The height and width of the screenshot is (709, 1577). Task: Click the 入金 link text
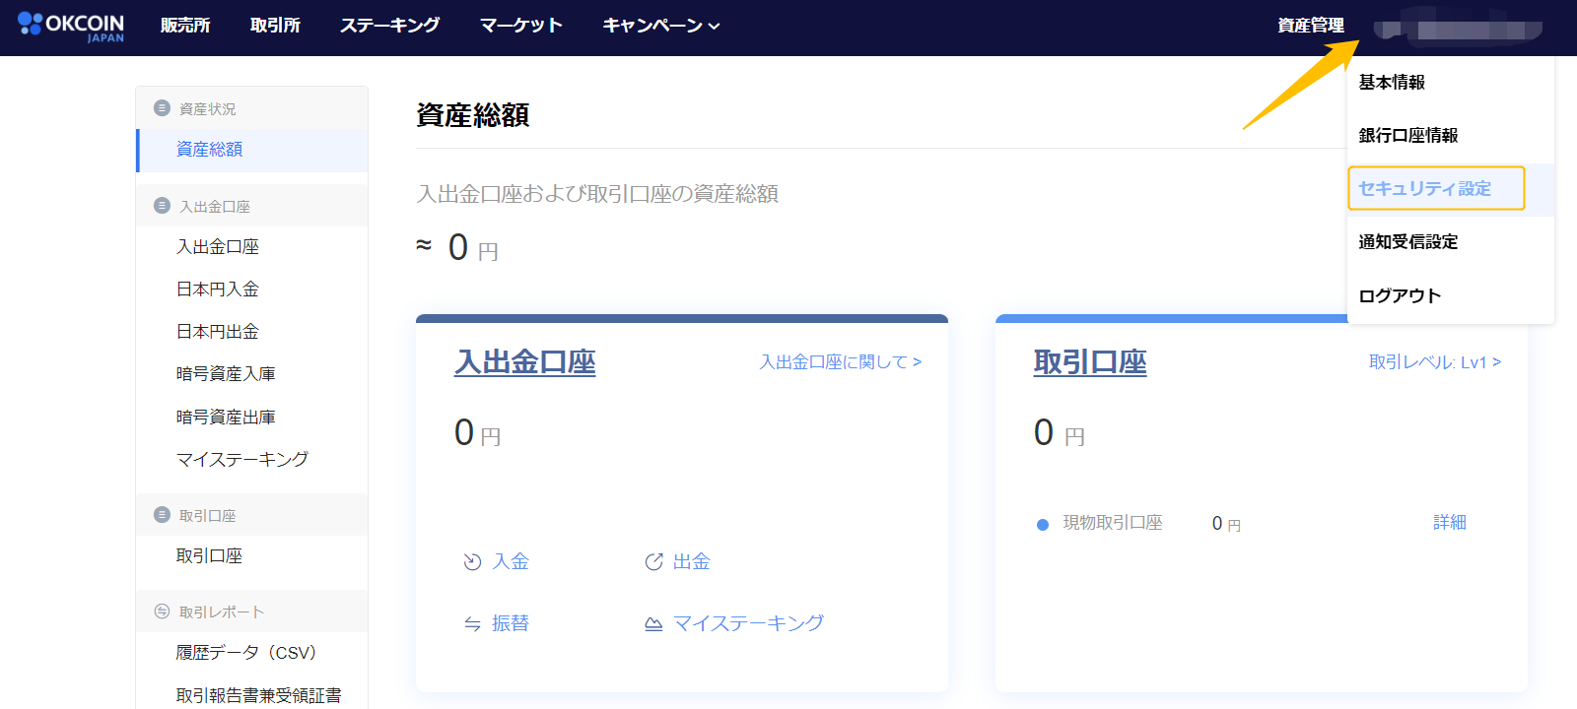click(x=511, y=562)
